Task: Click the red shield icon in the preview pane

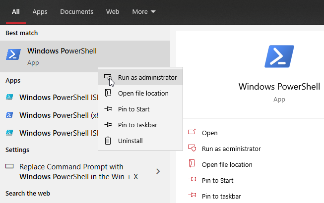Action: click(x=192, y=148)
